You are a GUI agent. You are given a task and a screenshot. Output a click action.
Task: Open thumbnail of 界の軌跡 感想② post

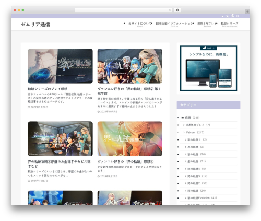point(130,66)
